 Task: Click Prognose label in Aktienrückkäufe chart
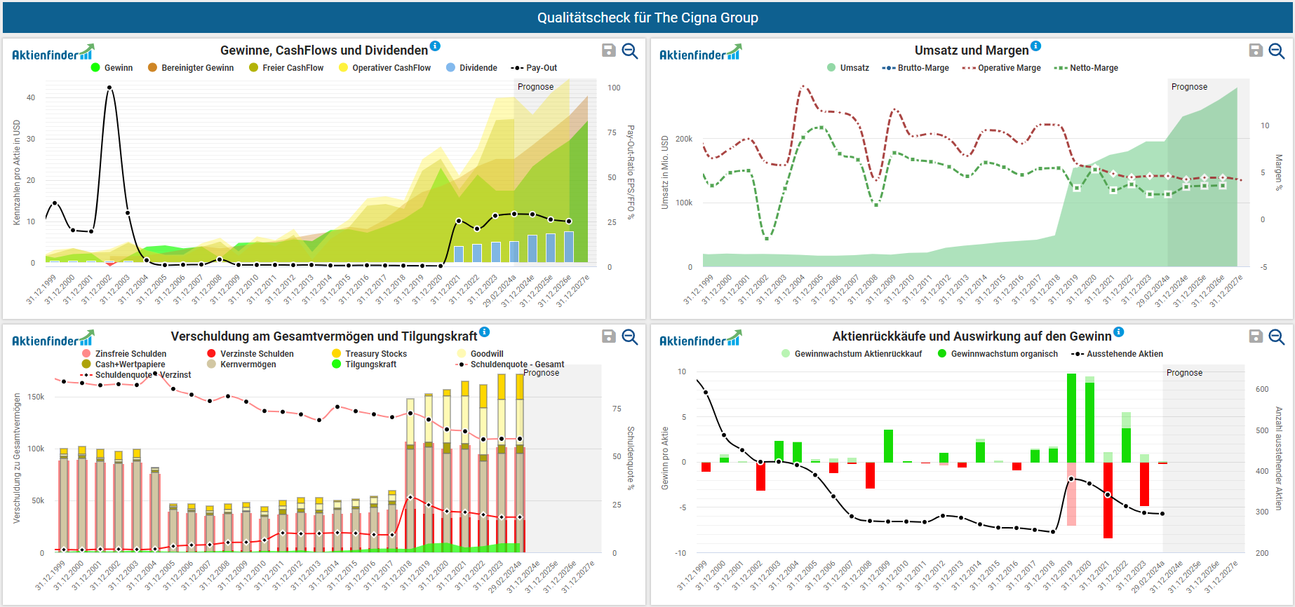(x=1184, y=373)
